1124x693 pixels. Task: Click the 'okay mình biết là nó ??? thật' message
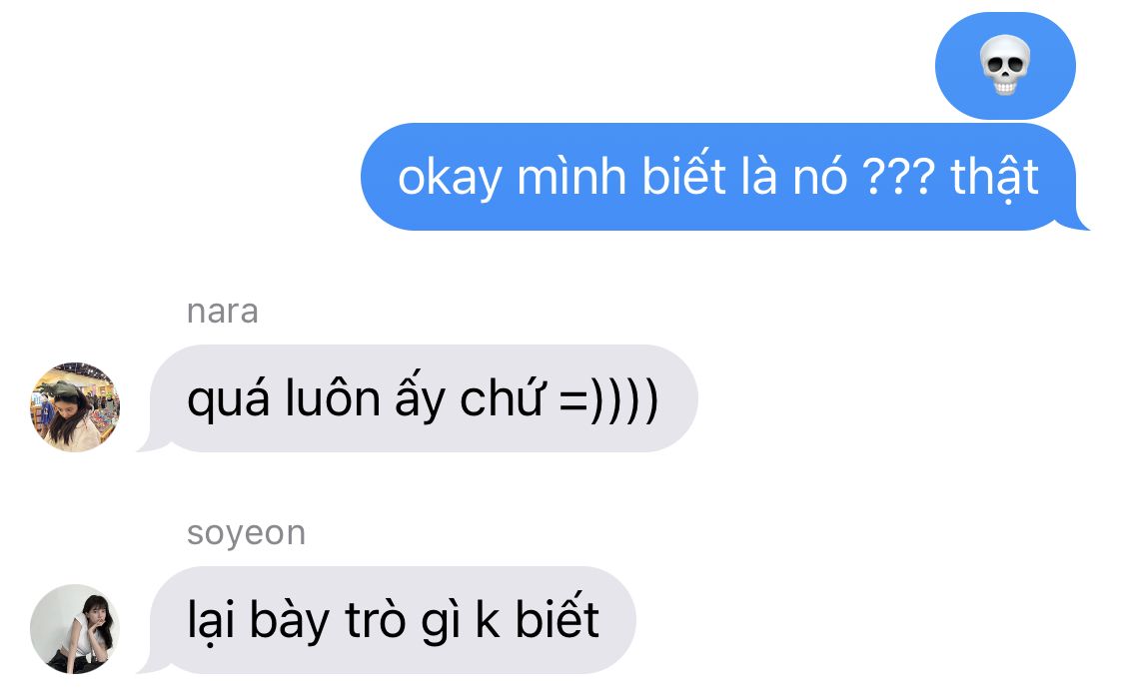[x=718, y=177]
